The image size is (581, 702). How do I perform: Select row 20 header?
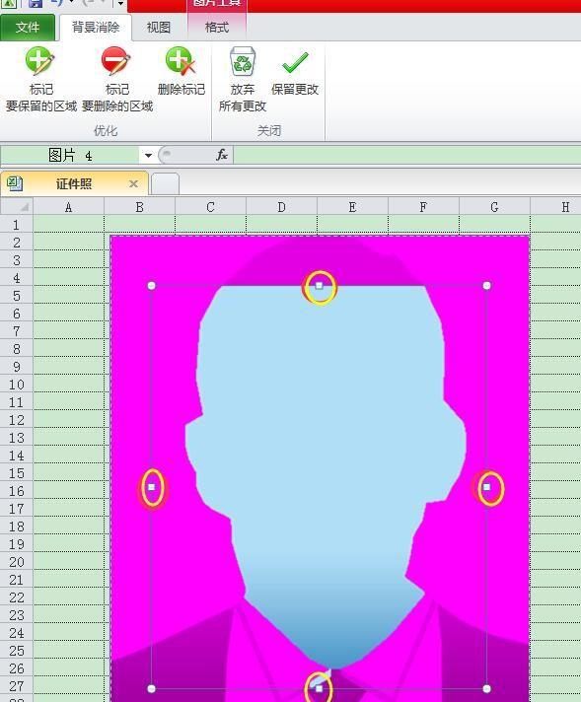point(17,561)
